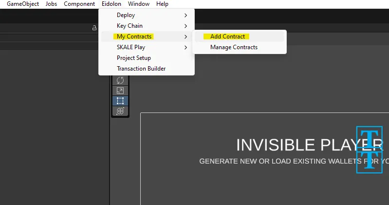389x205 pixels.
Task: Select the Rect tool in scene toolbar
Action: (x=120, y=101)
